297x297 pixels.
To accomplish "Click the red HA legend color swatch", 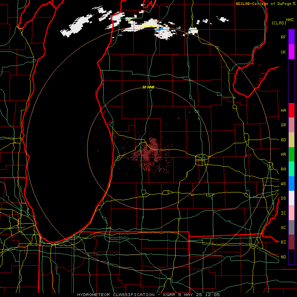I will 291,110.
